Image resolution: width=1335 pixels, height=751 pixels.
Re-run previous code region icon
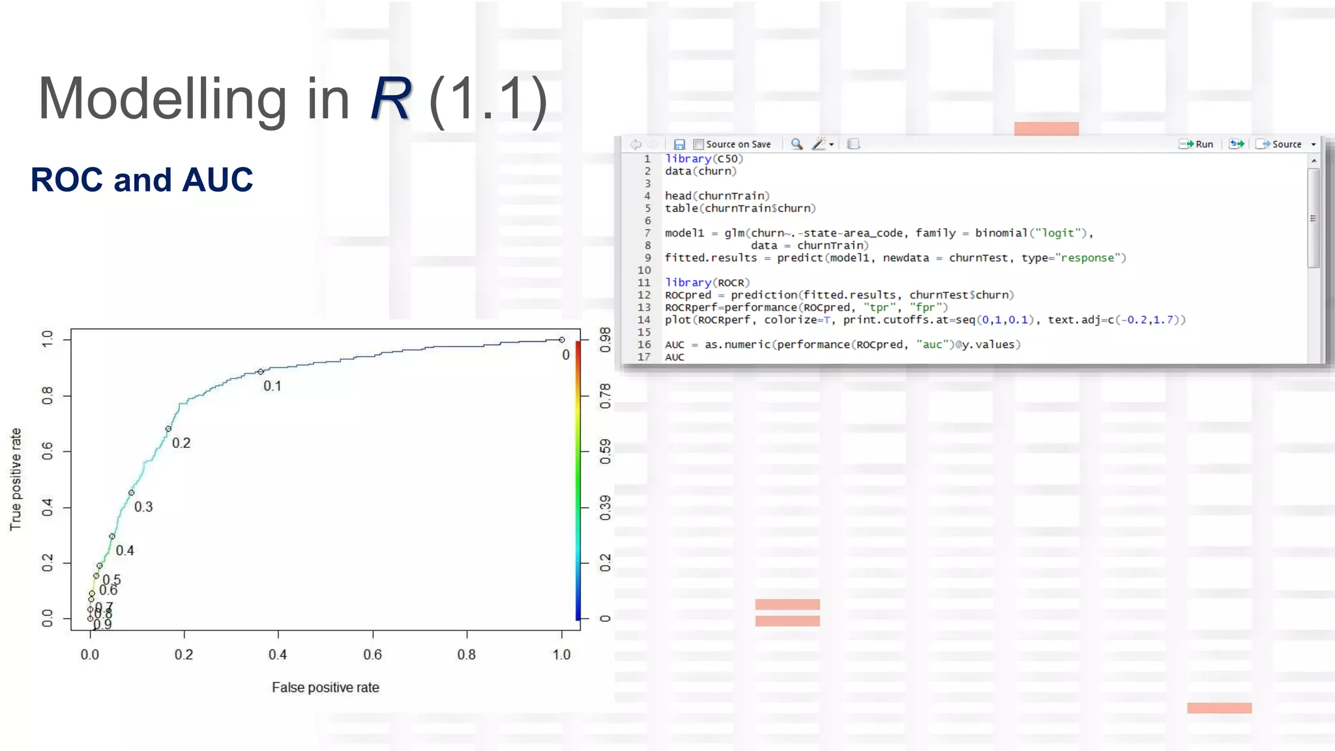[x=1237, y=144]
